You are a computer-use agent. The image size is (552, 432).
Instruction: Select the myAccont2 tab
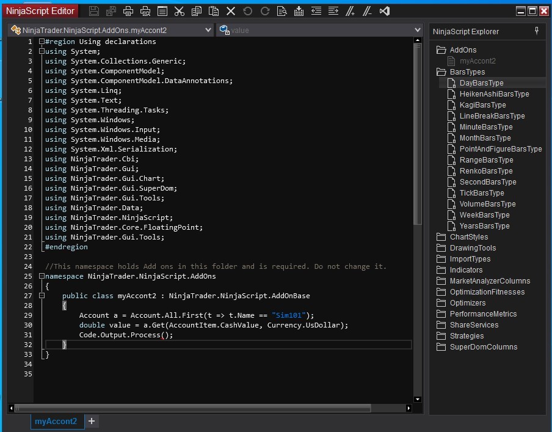click(x=56, y=421)
